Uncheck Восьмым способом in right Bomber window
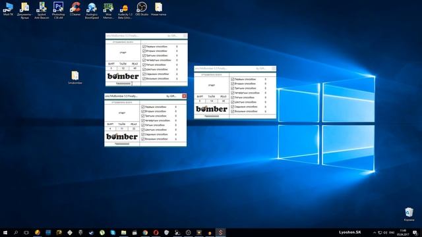Screen dimensions: 422x237 (233, 111)
